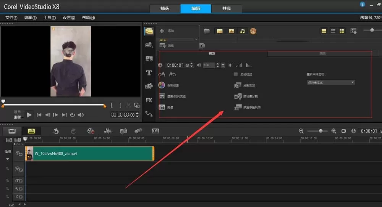
Task: Open the sort clips A-Z menu
Action: [353, 31]
